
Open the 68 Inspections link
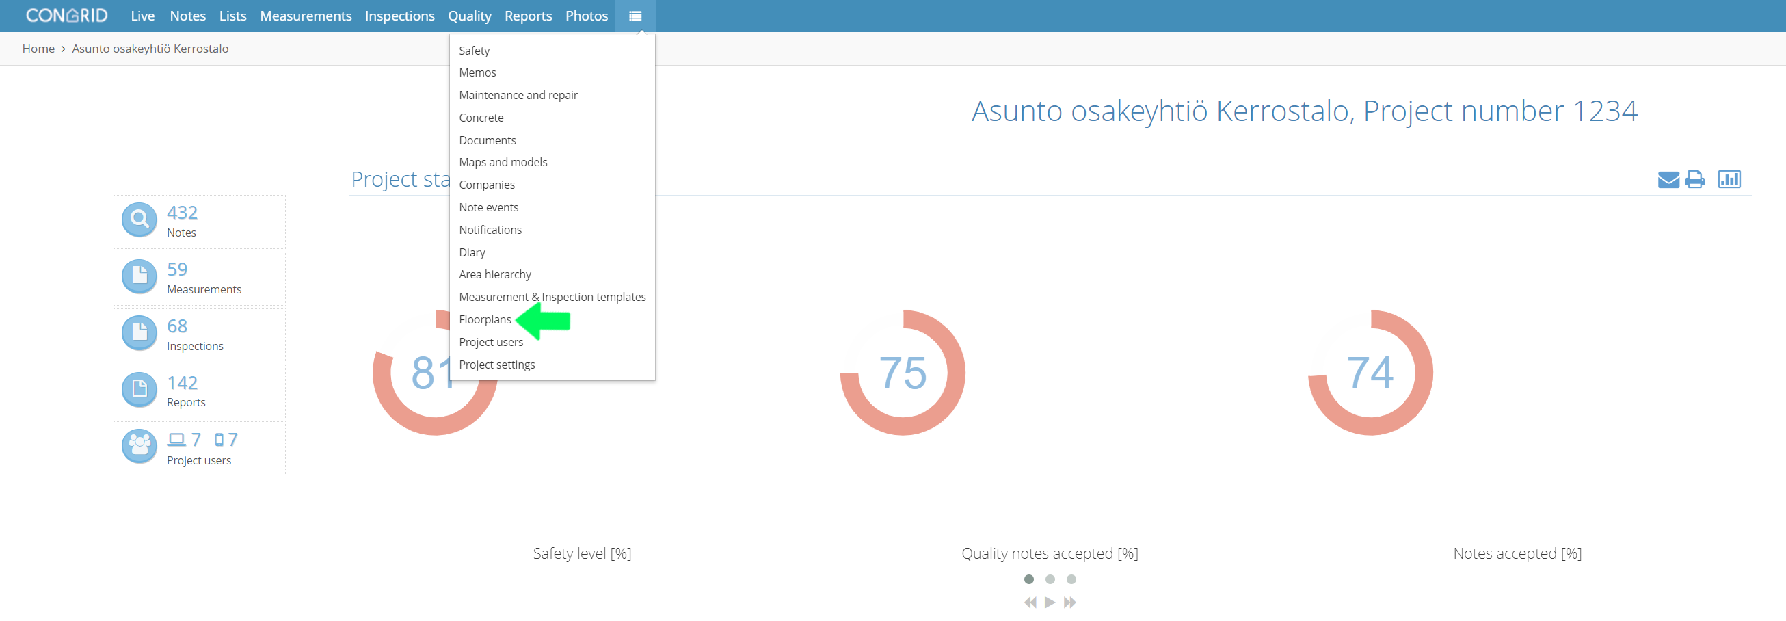point(195,335)
